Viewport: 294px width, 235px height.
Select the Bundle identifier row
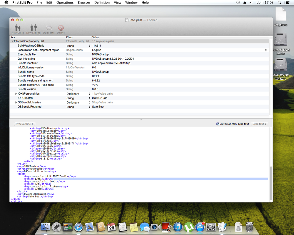pos(28,63)
